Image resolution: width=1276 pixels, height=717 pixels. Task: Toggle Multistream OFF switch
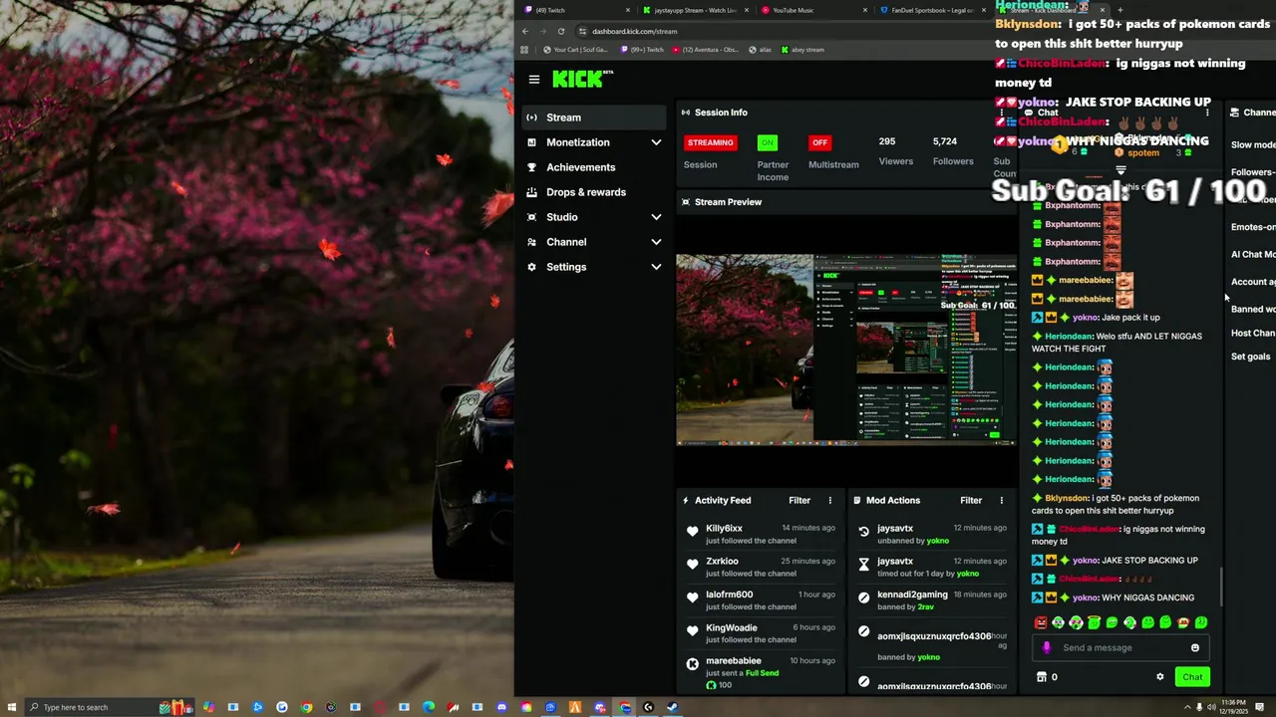(x=819, y=142)
